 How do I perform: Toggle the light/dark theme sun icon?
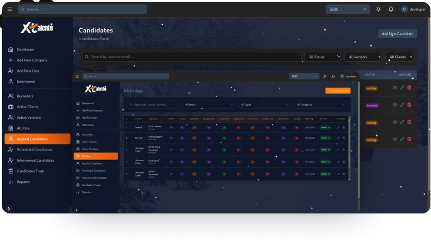coord(378,9)
